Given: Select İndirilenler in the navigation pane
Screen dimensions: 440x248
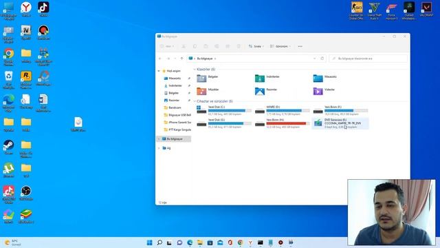Looking at the screenshot, I should pyautogui.click(x=175, y=85).
